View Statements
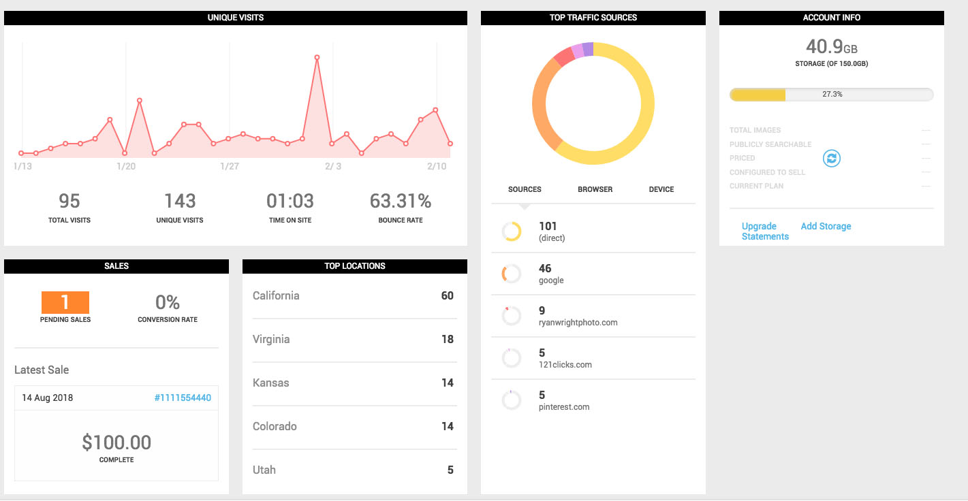Screen dimensions: 968x501 [x=765, y=236]
